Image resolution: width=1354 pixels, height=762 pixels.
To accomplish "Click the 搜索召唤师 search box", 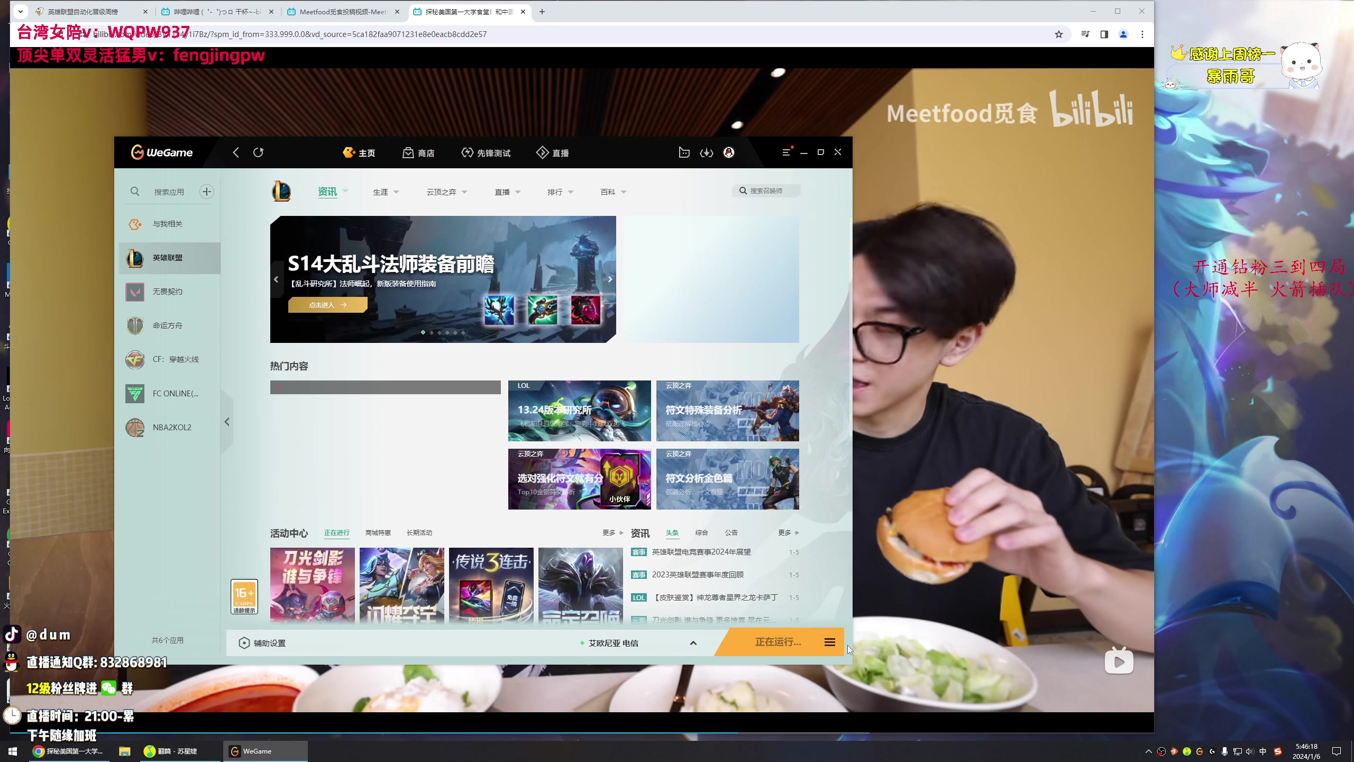I will click(x=766, y=190).
